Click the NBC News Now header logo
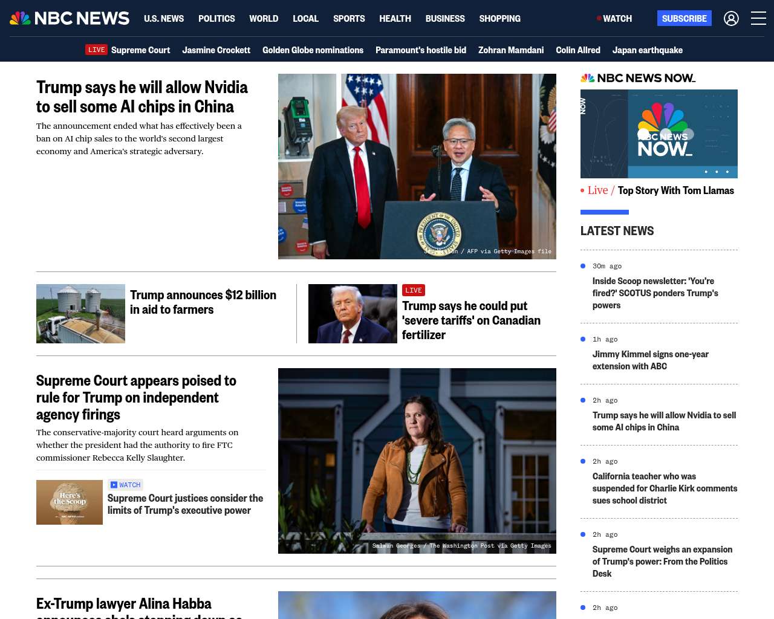This screenshot has height=619, width=774. coord(637,78)
